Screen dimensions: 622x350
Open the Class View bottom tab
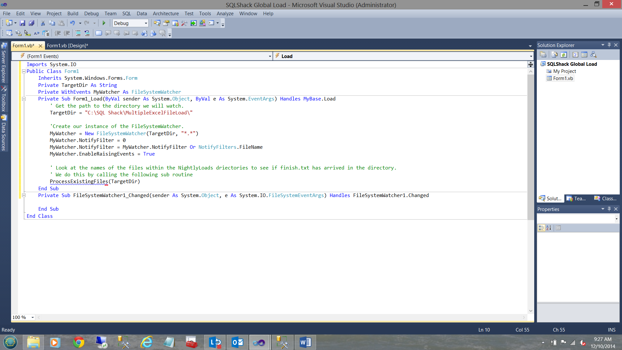coord(605,199)
